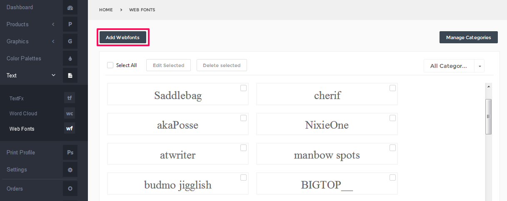
Task: Click the Settings gear icon in sidebar
Action: pyautogui.click(x=70, y=169)
